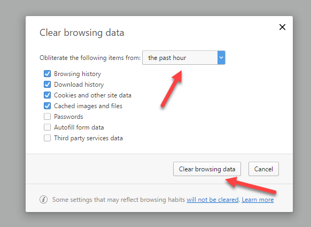The image size is (311, 227).
Task: Close the dialog with the X icon
Action: click(x=282, y=27)
